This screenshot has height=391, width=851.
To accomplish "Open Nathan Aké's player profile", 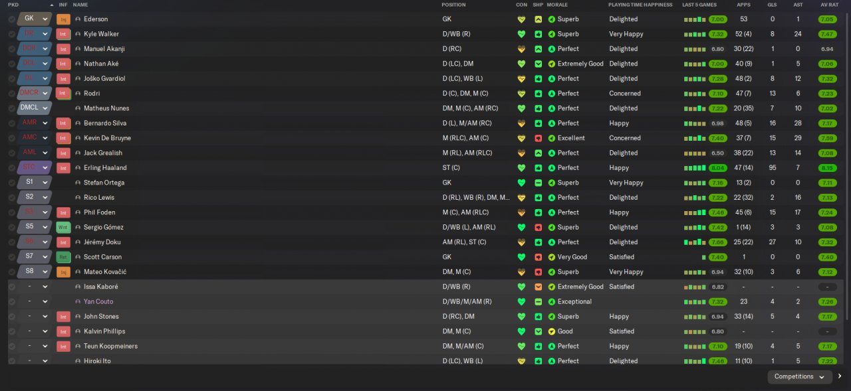I will click(102, 64).
